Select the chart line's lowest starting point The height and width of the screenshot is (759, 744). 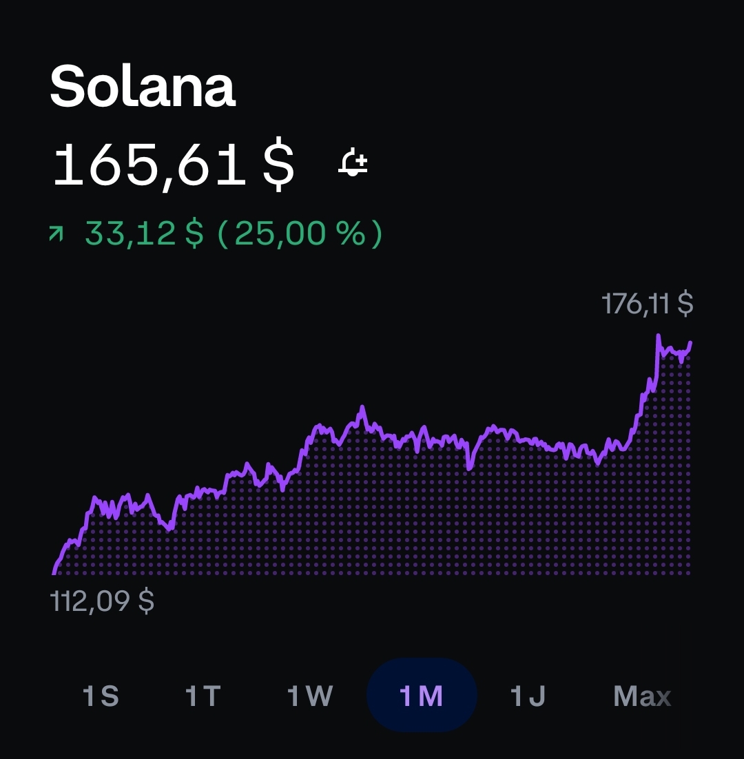point(54,572)
